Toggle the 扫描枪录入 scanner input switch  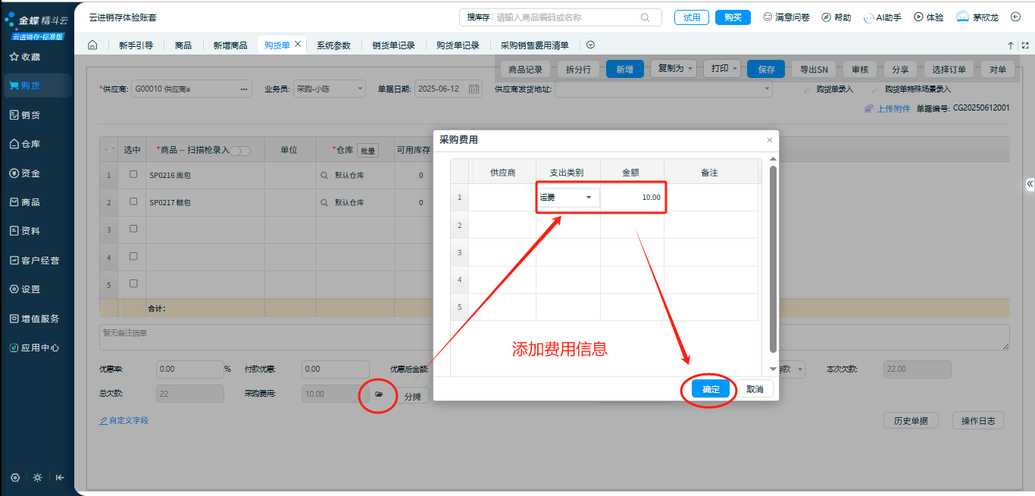tap(240, 151)
